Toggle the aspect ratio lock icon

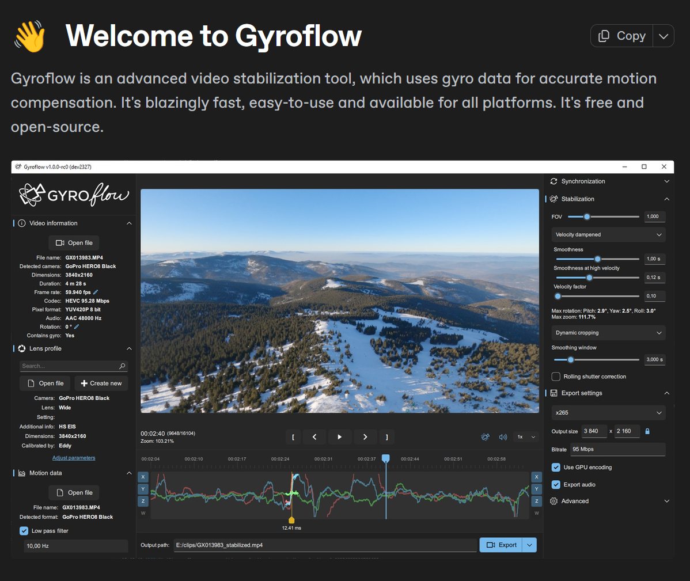click(x=647, y=431)
